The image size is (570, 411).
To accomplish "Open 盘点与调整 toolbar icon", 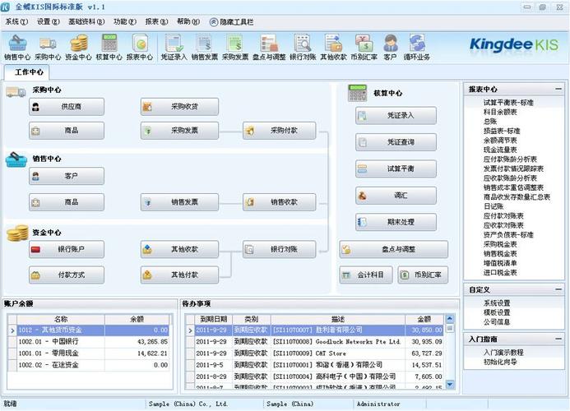I will point(269,47).
